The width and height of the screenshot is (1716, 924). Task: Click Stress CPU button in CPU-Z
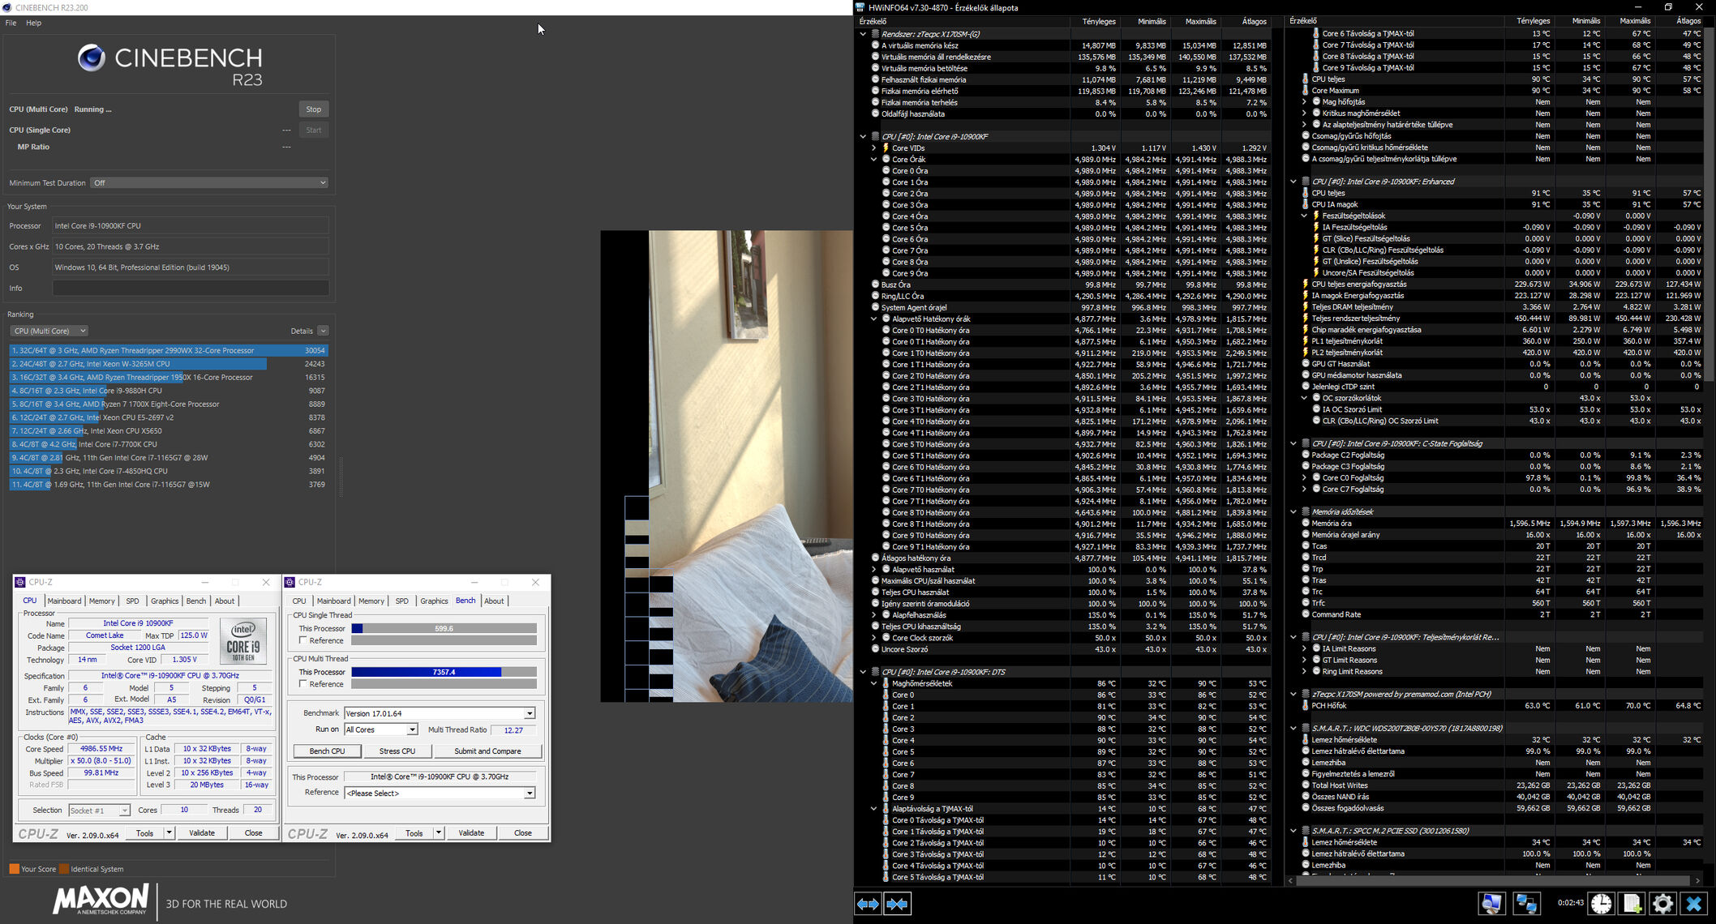[397, 751]
